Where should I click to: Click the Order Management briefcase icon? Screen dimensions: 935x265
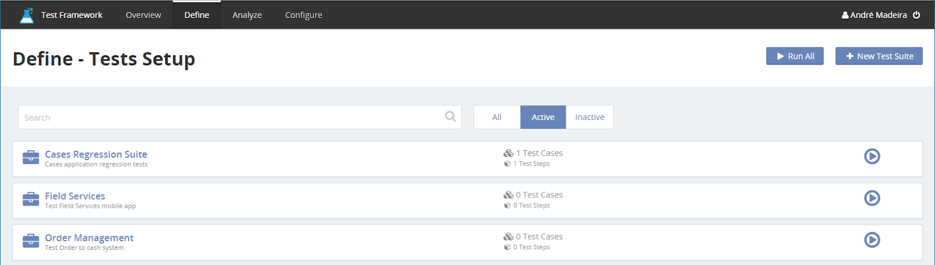click(x=31, y=241)
